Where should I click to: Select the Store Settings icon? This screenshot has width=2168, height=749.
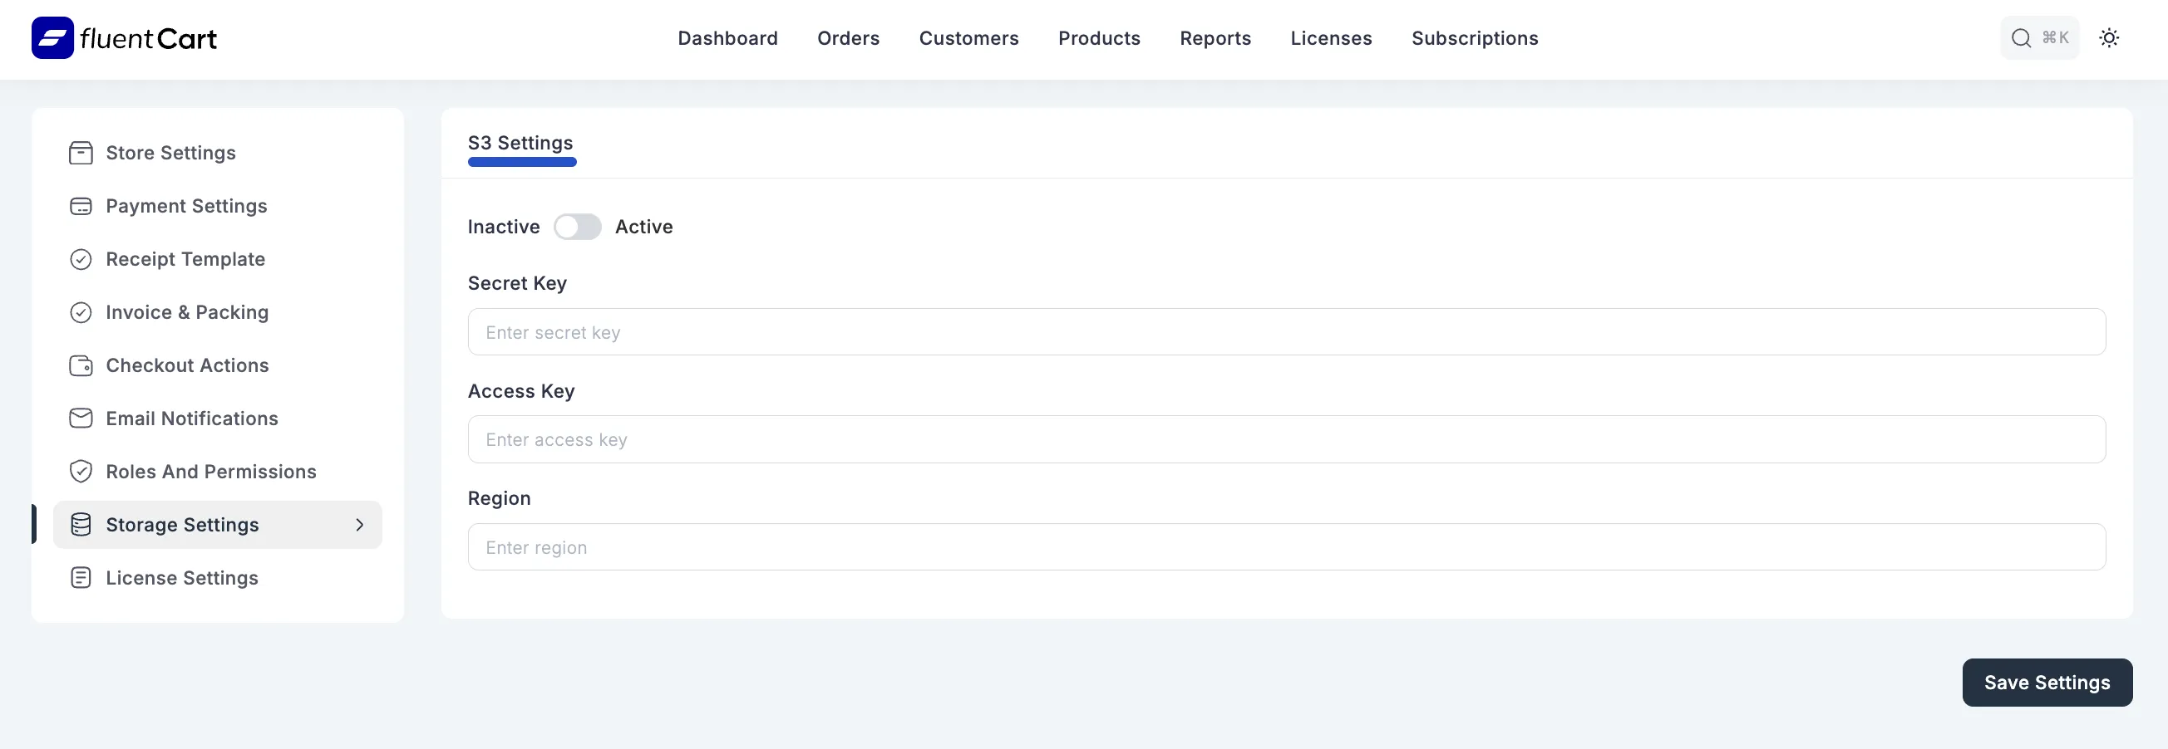(x=81, y=152)
